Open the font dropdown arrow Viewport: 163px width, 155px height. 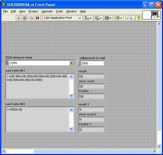80,18
